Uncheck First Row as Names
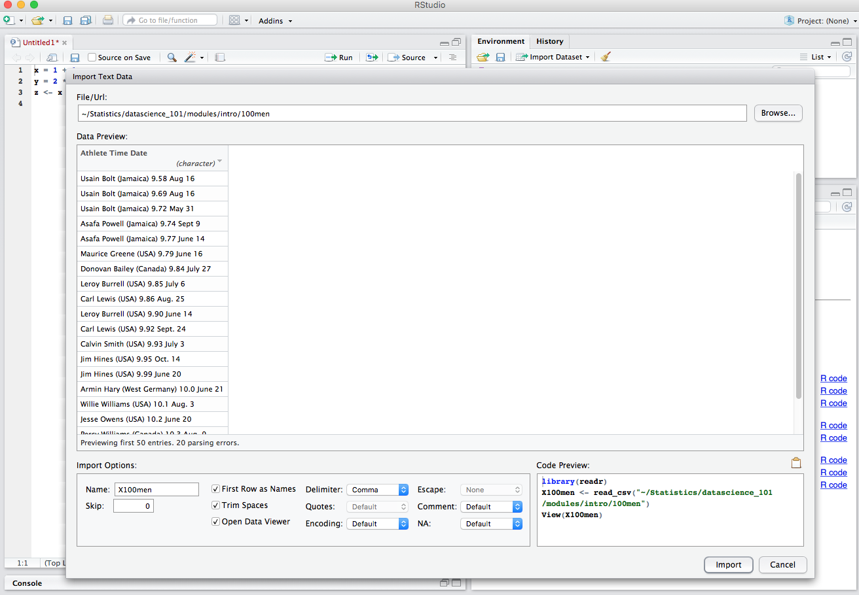Image resolution: width=859 pixels, height=595 pixels. click(216, 489)
